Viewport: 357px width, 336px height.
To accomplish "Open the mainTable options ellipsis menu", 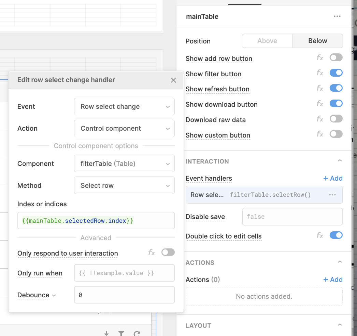I will [337, 16].
